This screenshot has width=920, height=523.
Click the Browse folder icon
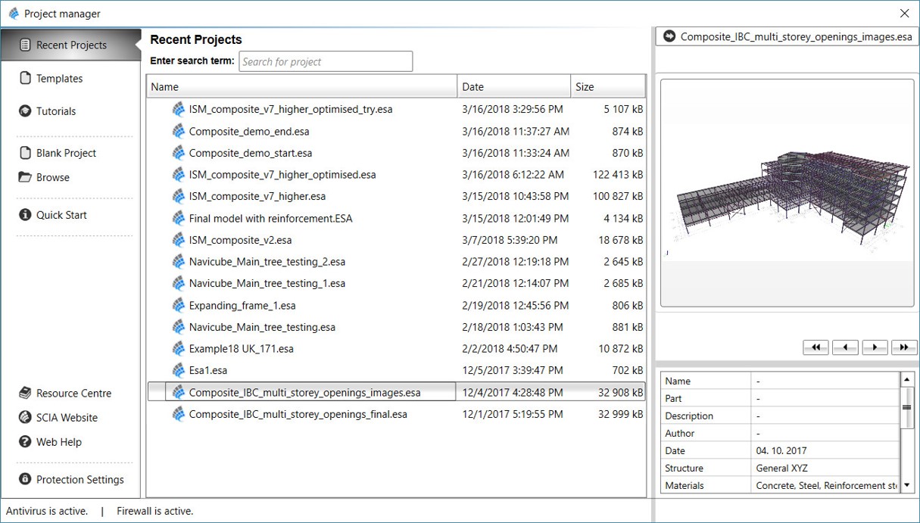(25, 177)
